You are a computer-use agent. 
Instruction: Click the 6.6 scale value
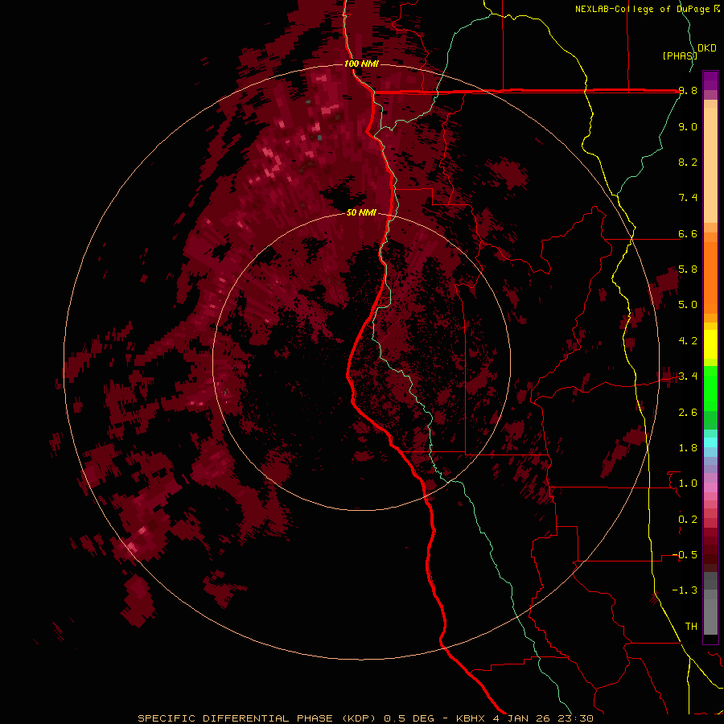(x=688, y=233)
